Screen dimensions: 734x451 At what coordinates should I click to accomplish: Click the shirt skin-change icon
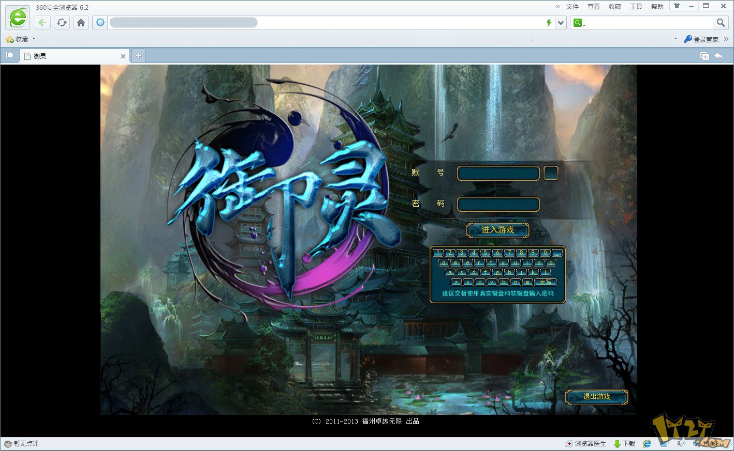pos(677,6)
